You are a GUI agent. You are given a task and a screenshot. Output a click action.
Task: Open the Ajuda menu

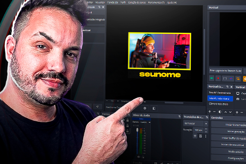point(172,2)
